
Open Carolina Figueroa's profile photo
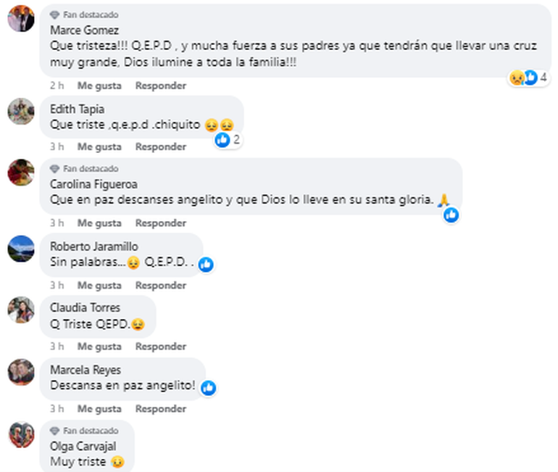click(x=20, y=173)
